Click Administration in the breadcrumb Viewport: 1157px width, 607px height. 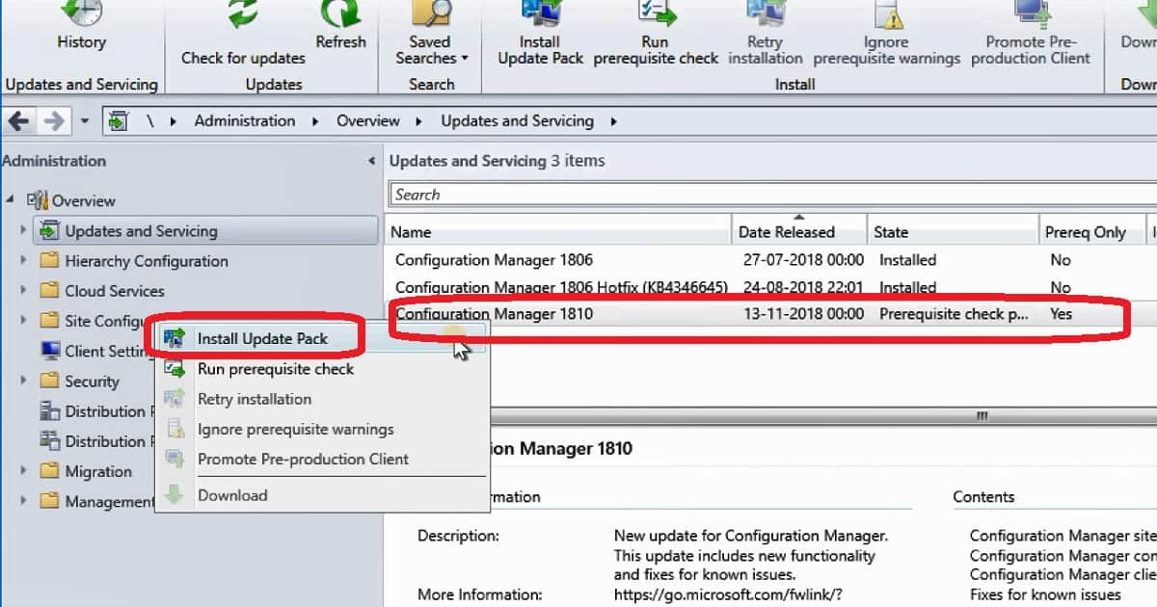pos(245,121)
